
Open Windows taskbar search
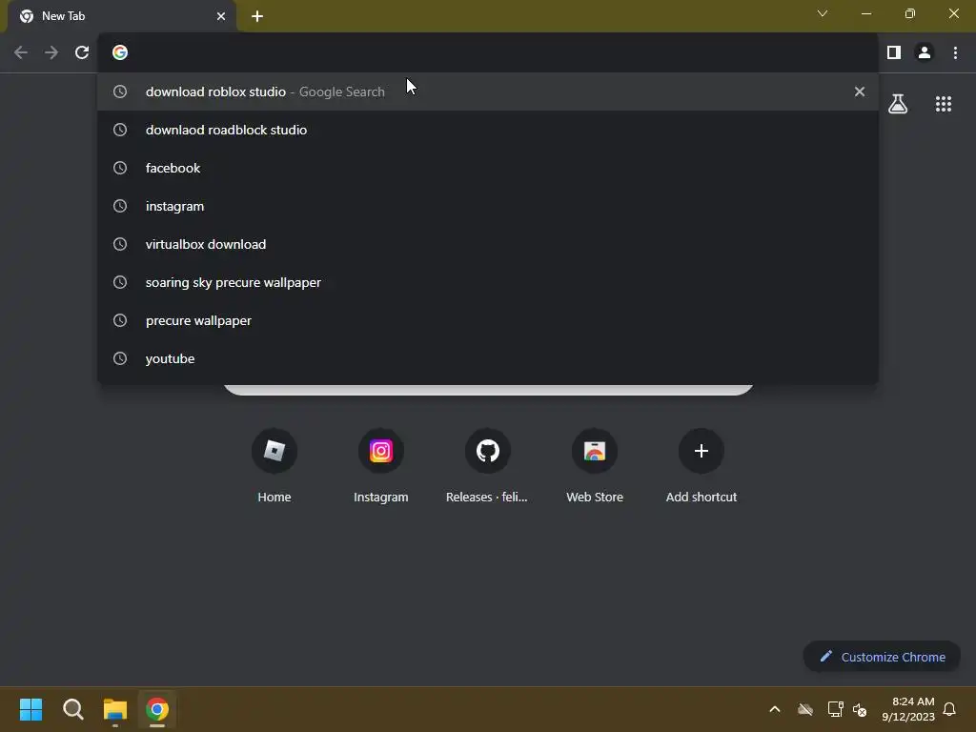click(x=72, y=709)
